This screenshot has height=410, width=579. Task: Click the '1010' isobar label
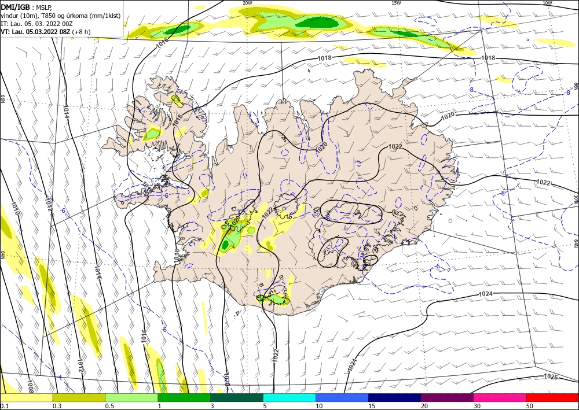pos(15,209)
